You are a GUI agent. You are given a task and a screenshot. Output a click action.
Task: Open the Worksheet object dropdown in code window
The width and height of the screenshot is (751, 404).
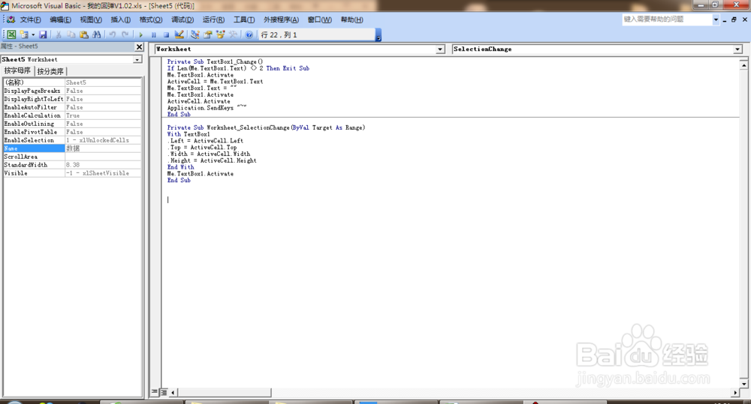(440, 49)
